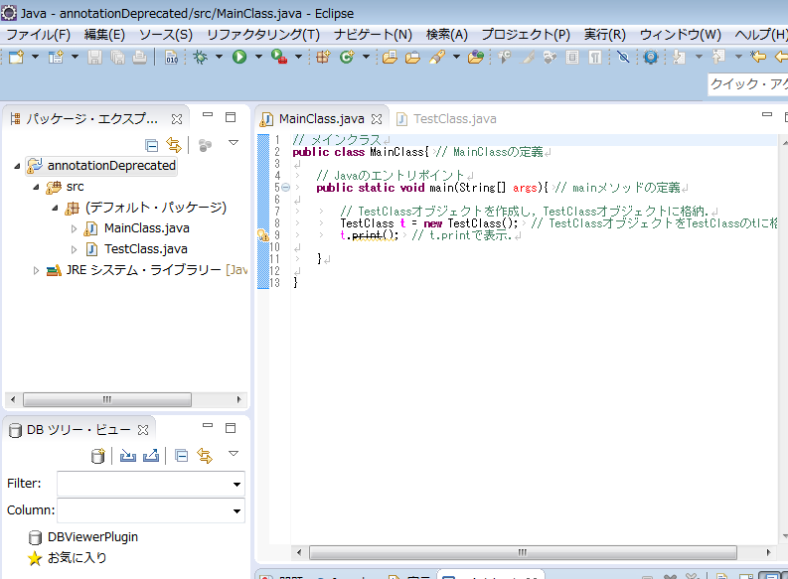Select お気に入り favorites node
Viewport: 788px width, 579px height.
(77, 558)
